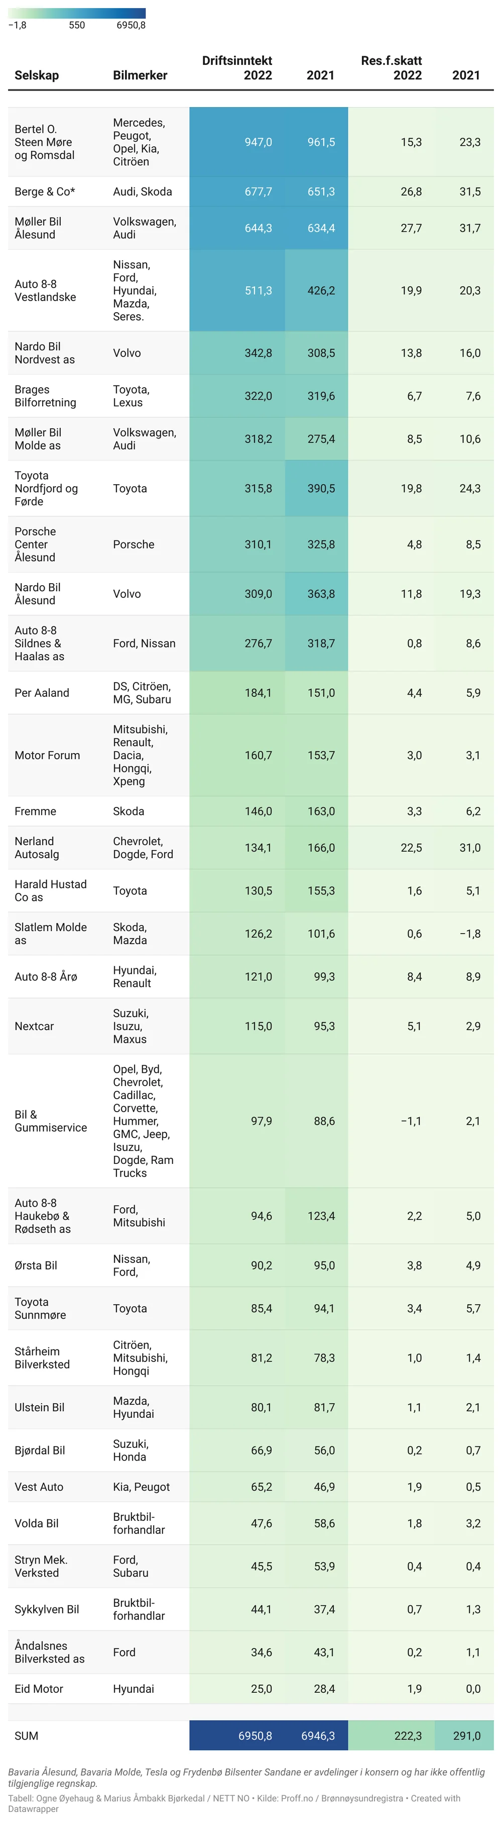Image resolution: width=502 pixels, height=1822 pixels.
Task: Select the Bertel O. Steen company name
Action: 45,142
